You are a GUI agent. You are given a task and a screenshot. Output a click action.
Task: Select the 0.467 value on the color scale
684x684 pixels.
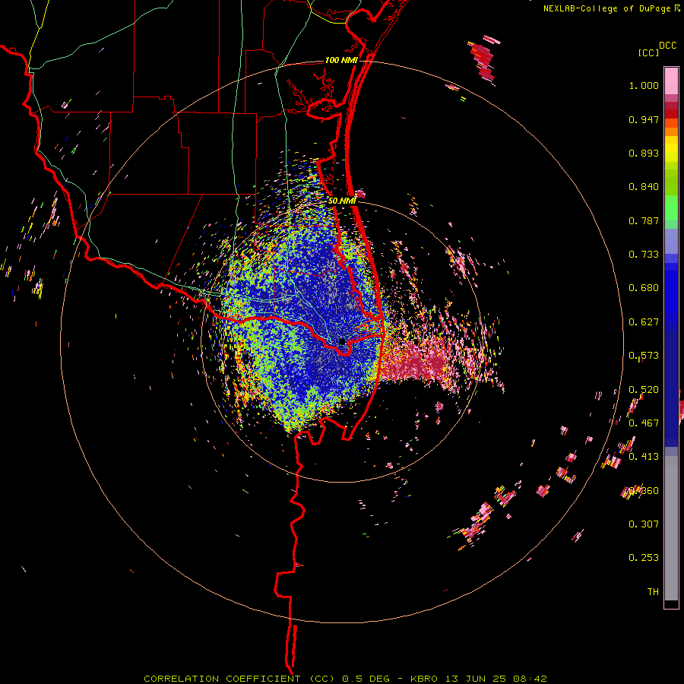[x=644, y=423]
